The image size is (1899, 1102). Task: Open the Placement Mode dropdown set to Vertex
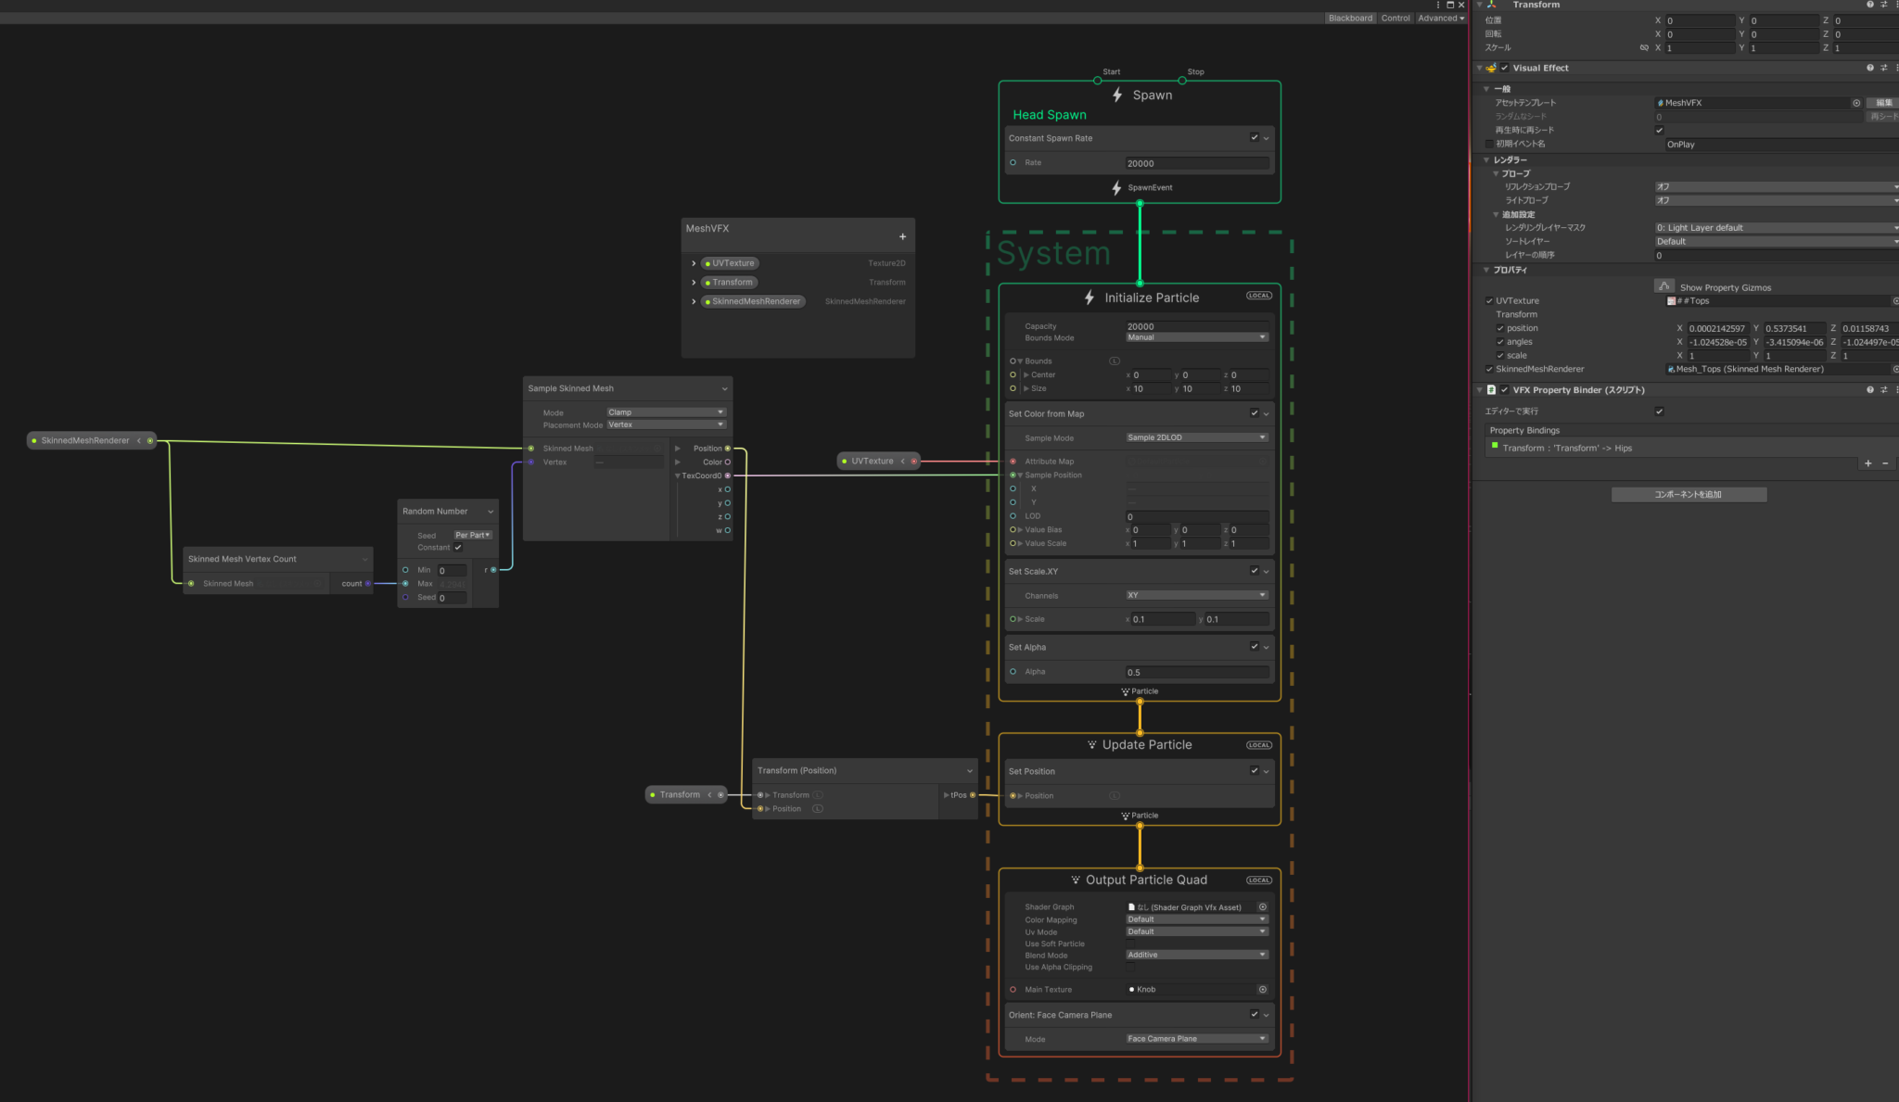(666, 424)
